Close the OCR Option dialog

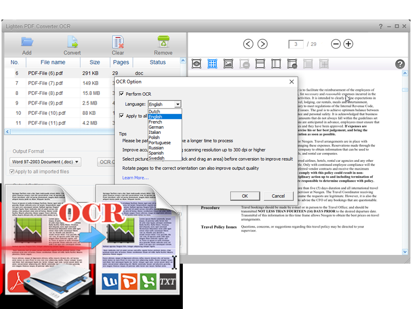point(291,82)
